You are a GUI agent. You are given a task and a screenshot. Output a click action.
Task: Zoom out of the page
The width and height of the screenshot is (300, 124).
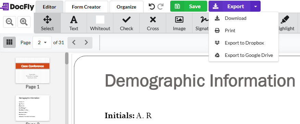tap(10, 22)
